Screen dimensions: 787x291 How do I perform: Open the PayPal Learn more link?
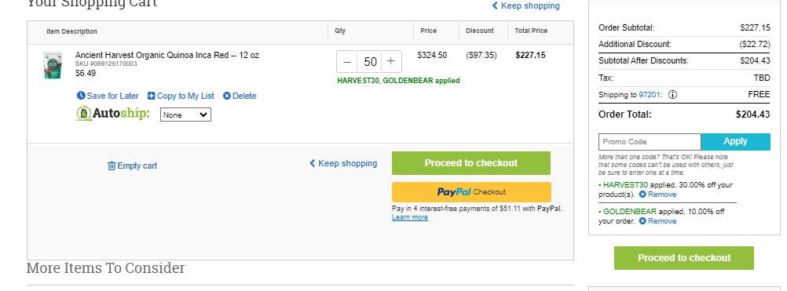410,217
